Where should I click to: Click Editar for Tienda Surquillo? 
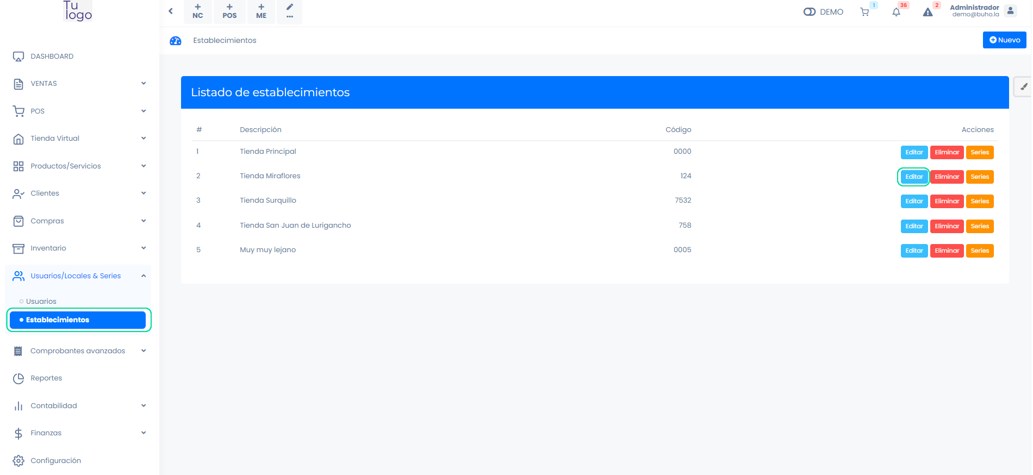(914, 202)
